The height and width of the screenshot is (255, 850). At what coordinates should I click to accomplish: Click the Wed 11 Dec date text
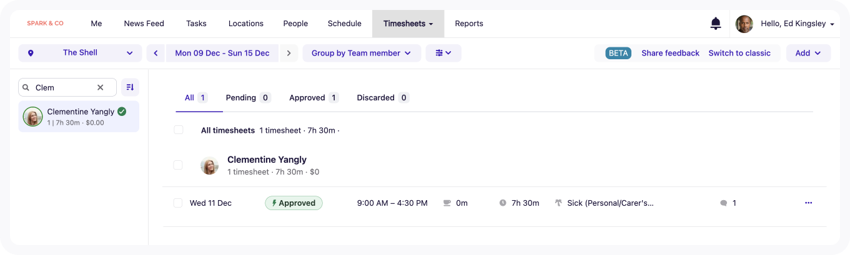click(x=210, y=203)
